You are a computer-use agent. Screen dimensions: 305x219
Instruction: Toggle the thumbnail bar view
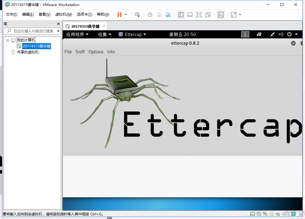click(x=190, y=15)
